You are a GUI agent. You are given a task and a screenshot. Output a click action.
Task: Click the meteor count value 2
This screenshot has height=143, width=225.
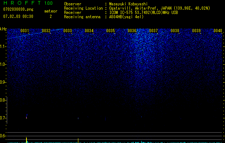point(51,16)
